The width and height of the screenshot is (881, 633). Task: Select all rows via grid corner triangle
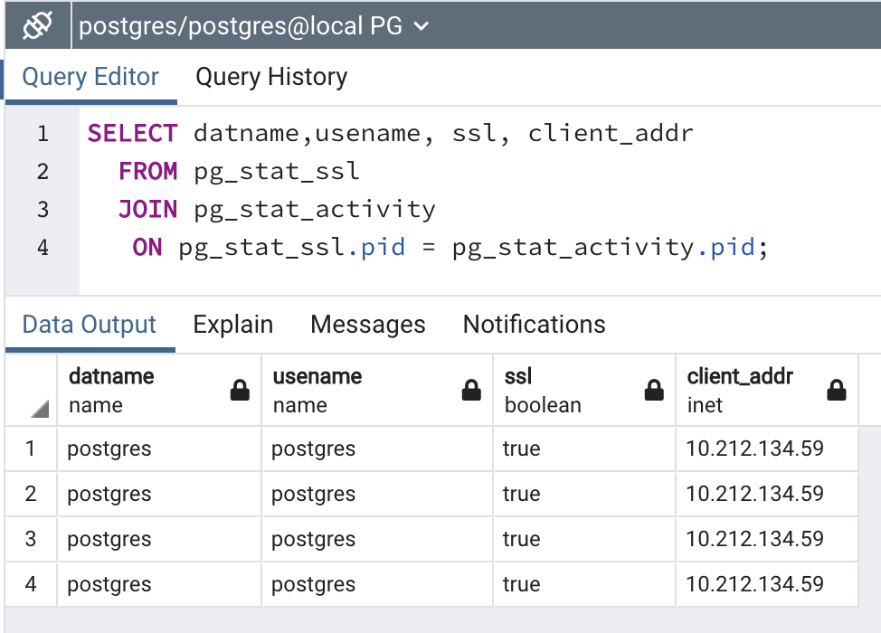coord(40,409)
